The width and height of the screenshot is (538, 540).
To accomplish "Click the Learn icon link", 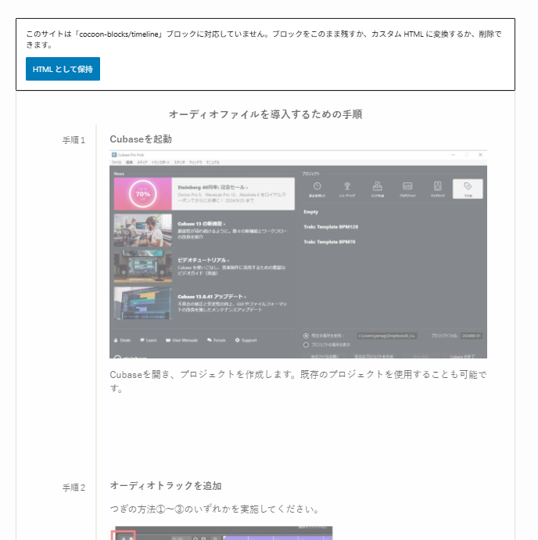I will pos(149,340).
